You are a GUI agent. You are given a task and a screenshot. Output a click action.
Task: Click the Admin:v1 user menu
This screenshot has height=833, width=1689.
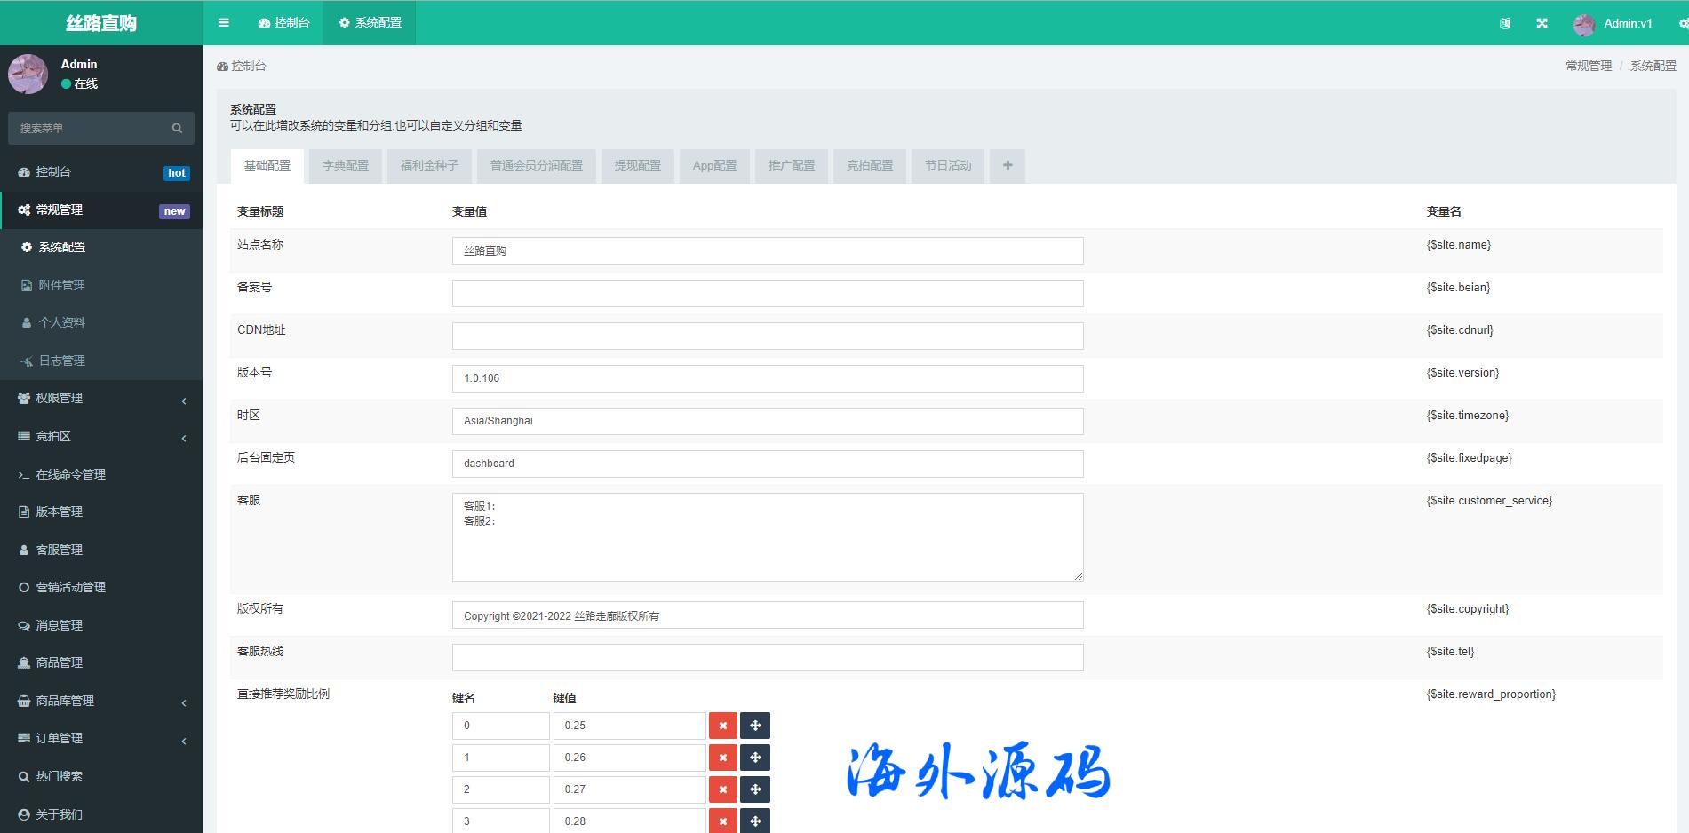pyautogui.click(x=1613, y=24)
